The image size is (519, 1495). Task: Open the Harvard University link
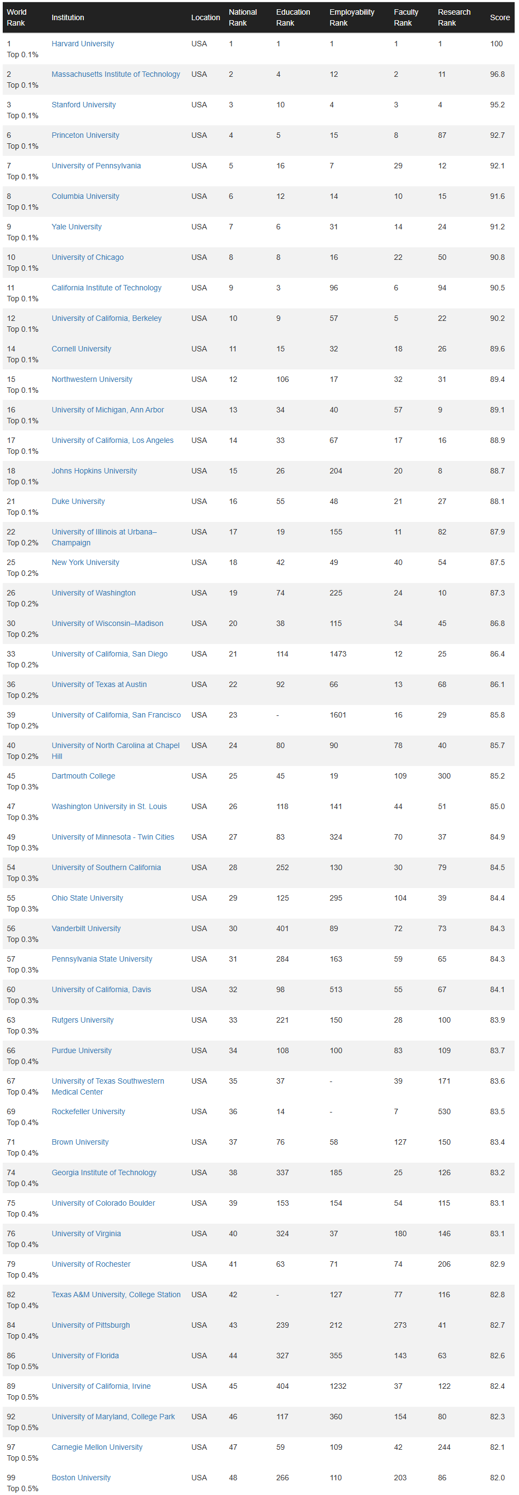(x=82, y=44)
